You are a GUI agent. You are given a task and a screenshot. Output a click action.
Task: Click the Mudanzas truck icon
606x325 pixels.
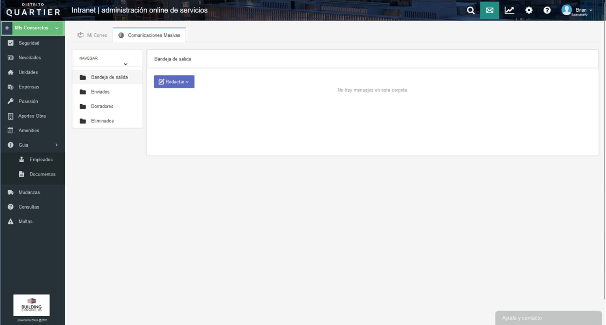[11, 192]
